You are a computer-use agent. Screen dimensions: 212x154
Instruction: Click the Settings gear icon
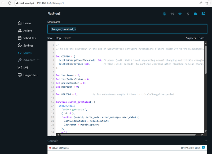(x=20, y=46)
